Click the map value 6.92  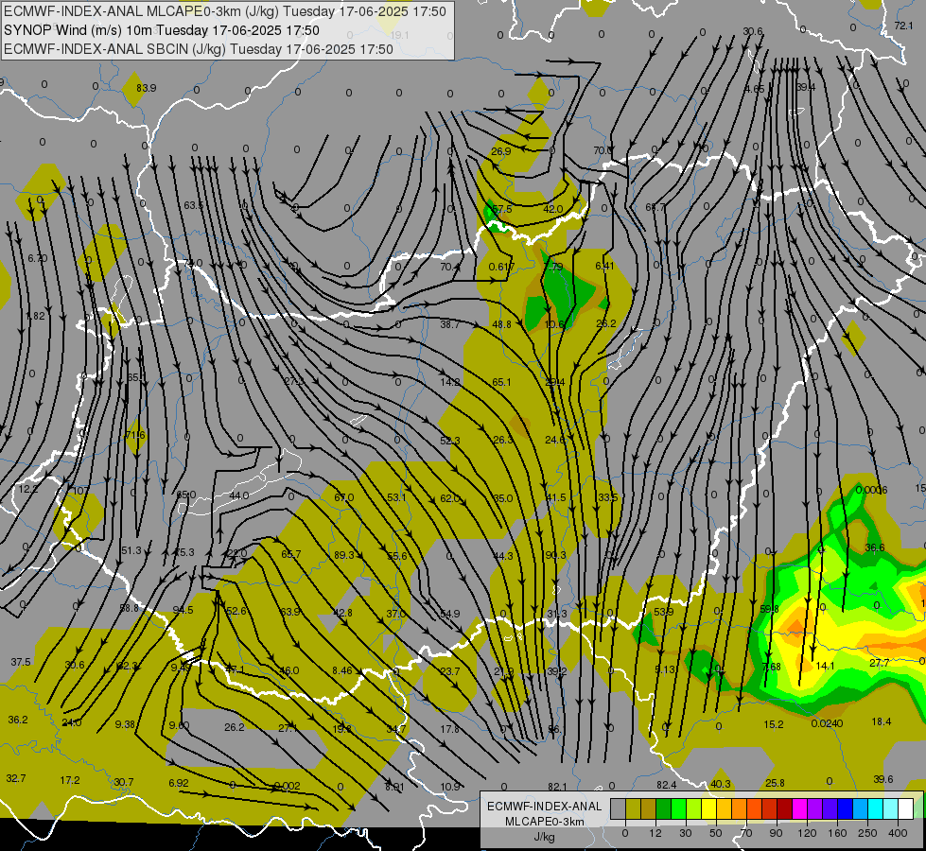point(179,783)
